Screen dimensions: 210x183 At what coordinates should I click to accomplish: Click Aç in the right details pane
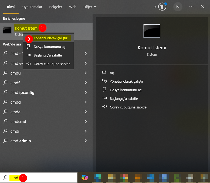pos(112,73)
